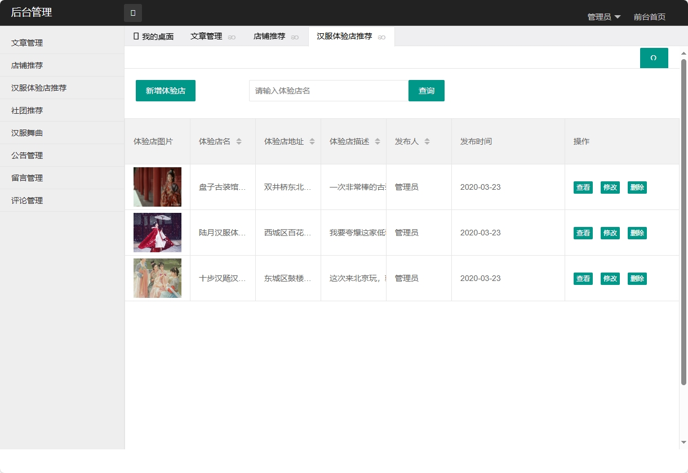
Task: Click the desktop icon on 我的桌面 tab
Action: pos(137,36)
